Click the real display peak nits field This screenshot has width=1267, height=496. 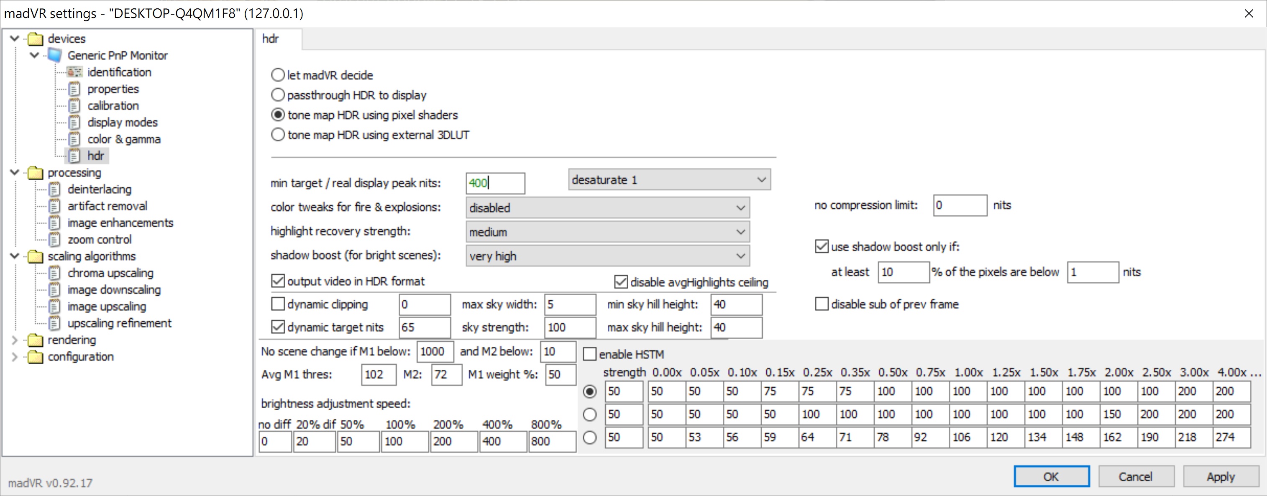(495, 183)
